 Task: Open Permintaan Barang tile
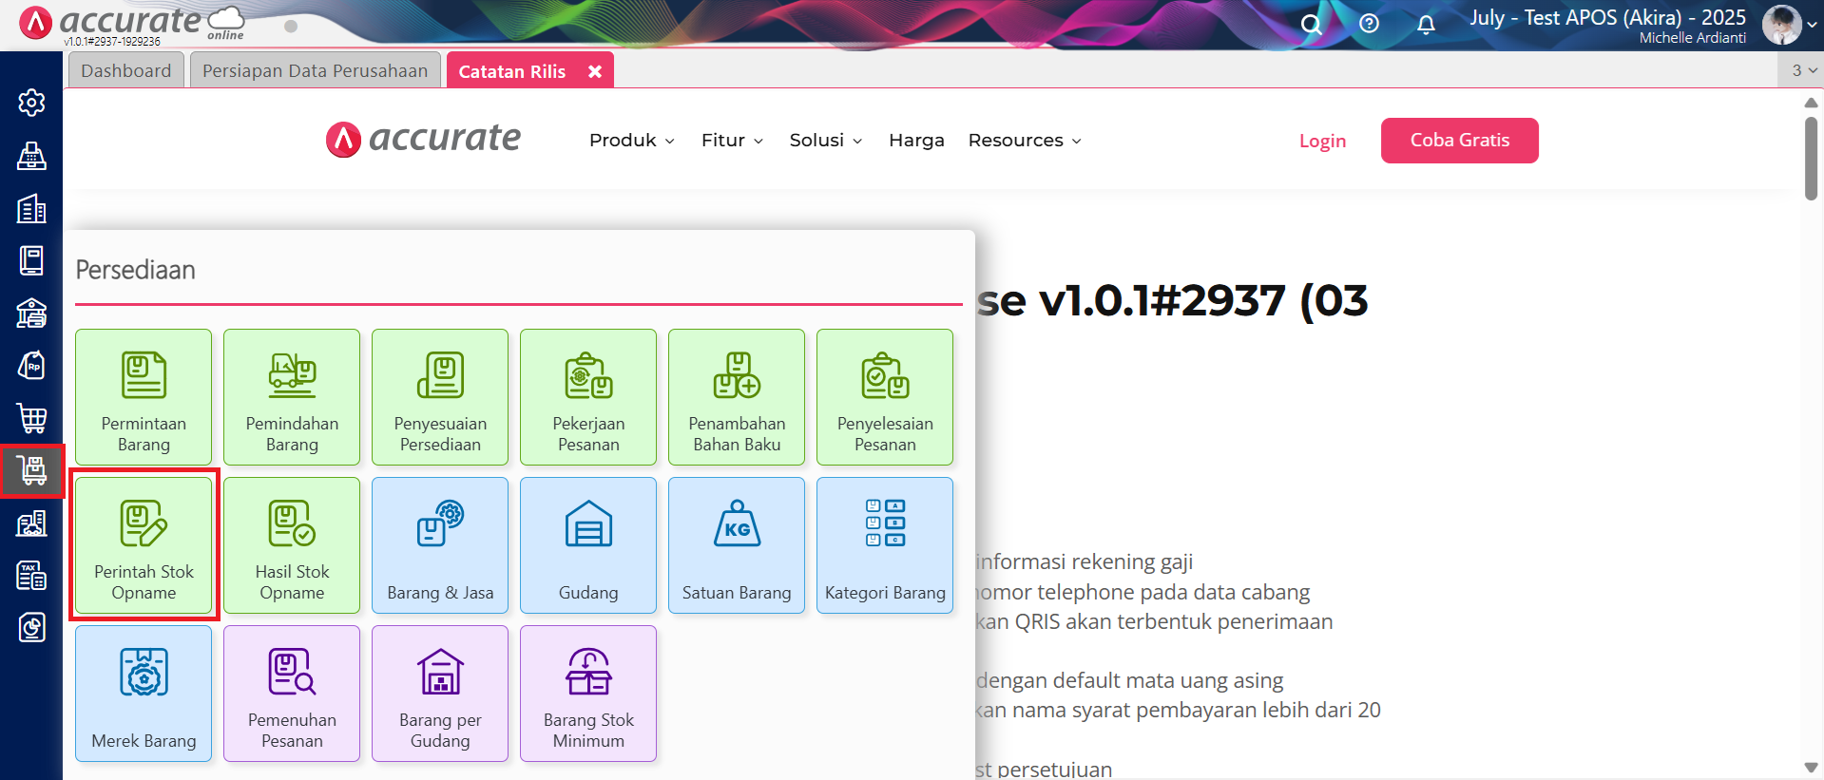144,397
